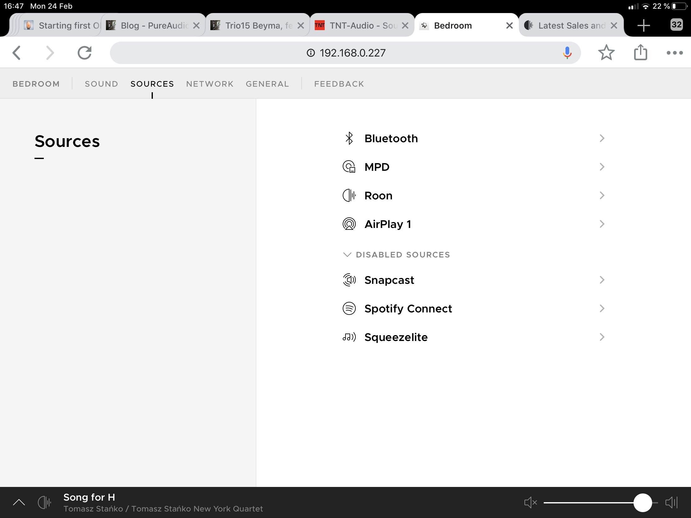The image size is (691, 518).
Task: Click the Roon icon in the player bar
Action: (x=44, y=502)
